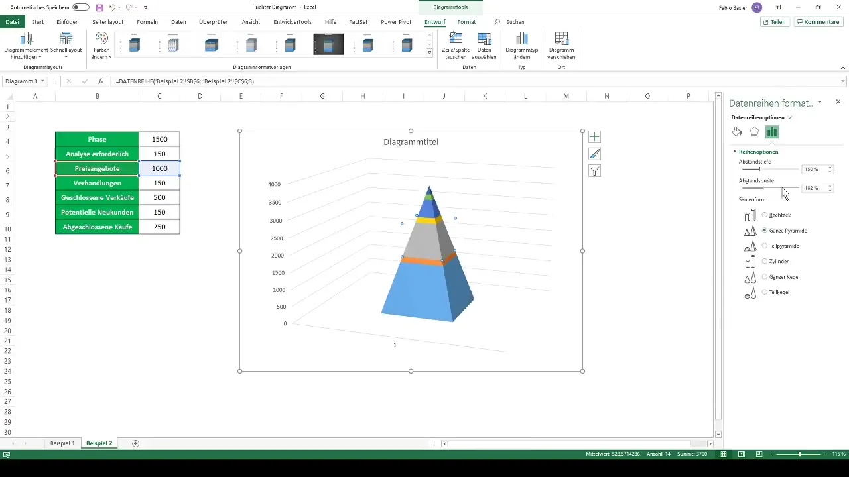
Task: Switch to Power Pivot tab
Action: 396,22
